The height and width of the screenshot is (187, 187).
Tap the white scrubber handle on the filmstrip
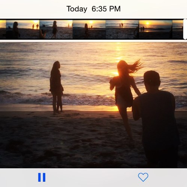(x=185, y=29)
